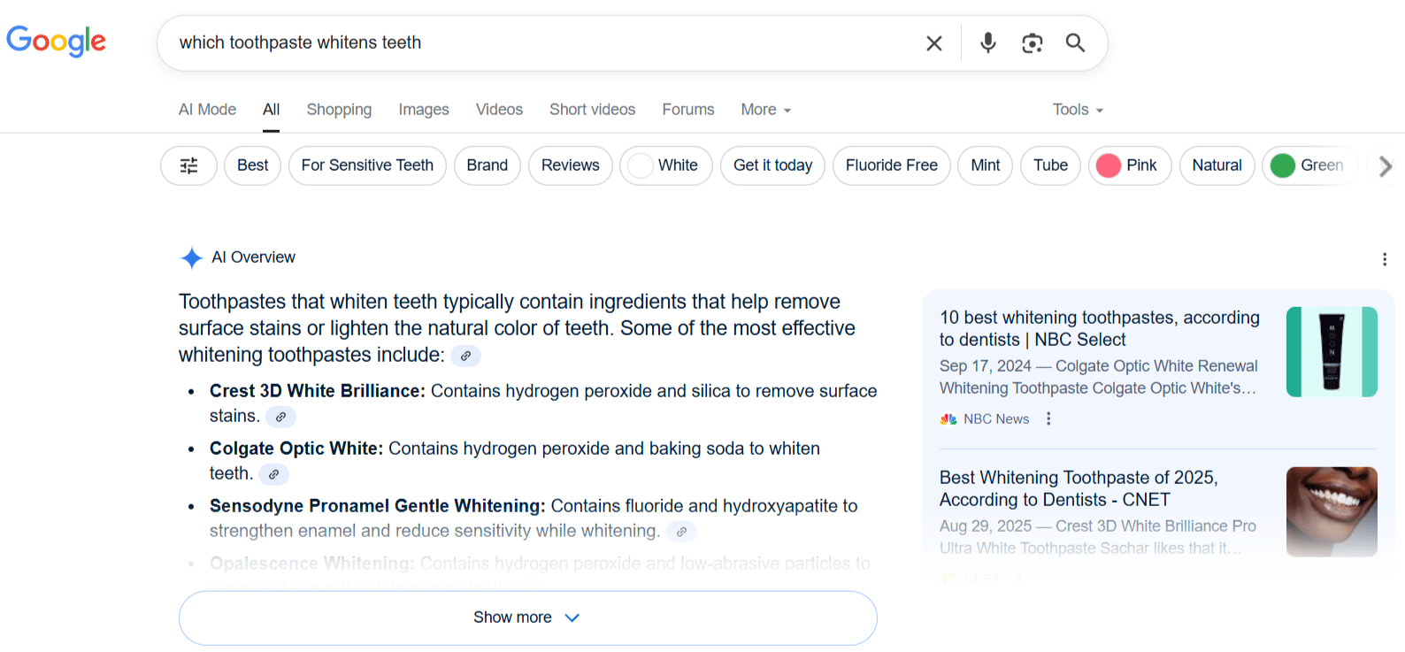
Task: Apply the For Sensitive Teeth filter
Action: coord(366,165)
